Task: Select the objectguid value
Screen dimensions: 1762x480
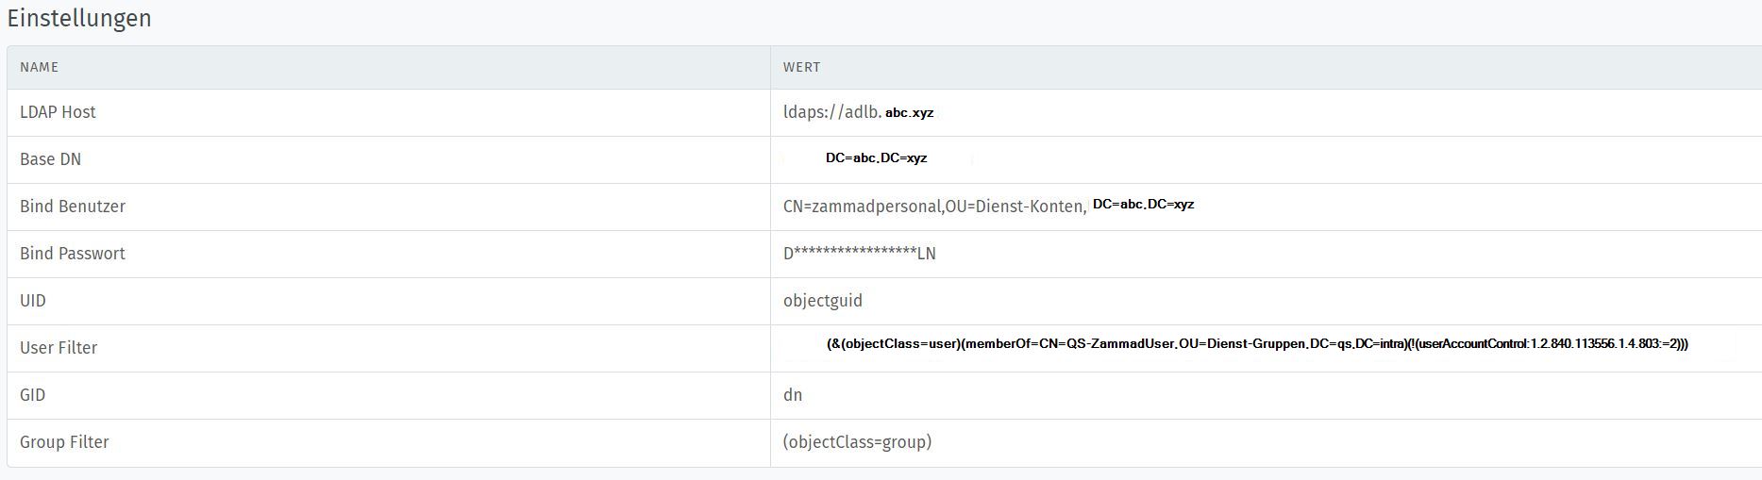Action: click(823, 301)
